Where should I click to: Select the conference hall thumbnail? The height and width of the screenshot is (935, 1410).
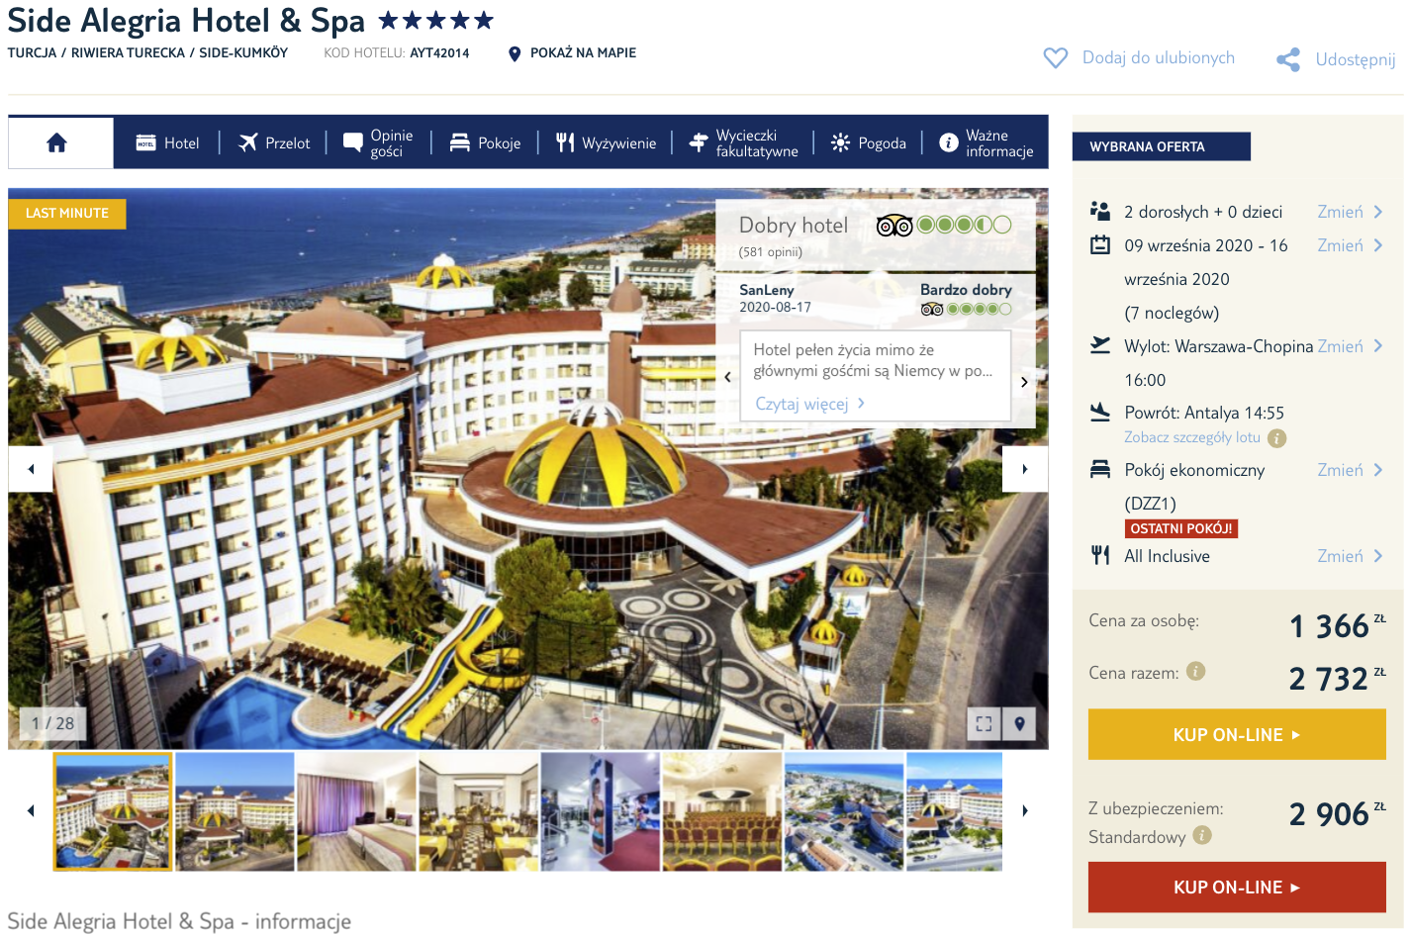click(x=722, y=811)
